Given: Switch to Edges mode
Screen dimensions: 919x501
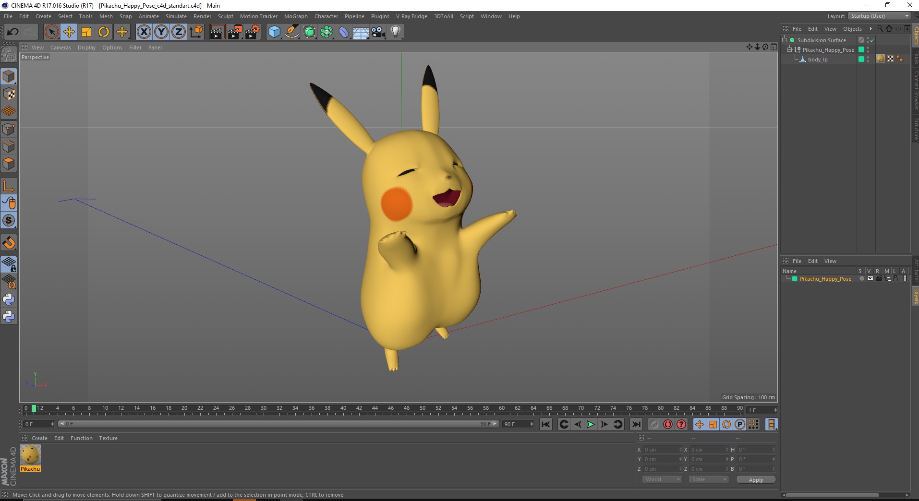Looking at the screenshot, I should tap(9, 146).
